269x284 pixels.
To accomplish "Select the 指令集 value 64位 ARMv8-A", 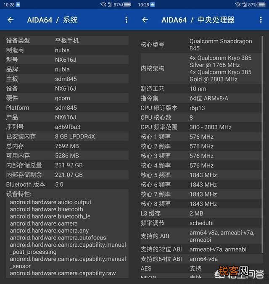I will pyautogui.click(x=208, y=98).
